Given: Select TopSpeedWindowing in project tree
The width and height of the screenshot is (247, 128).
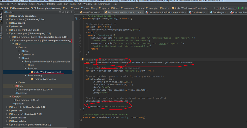Looking at the screenshot, I should [43, 79].
